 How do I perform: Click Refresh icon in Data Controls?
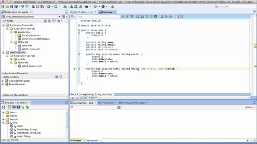[x=57, y=77]
